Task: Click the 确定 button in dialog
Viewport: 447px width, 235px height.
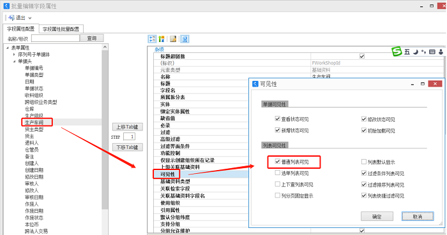Action: click(377, 217)
